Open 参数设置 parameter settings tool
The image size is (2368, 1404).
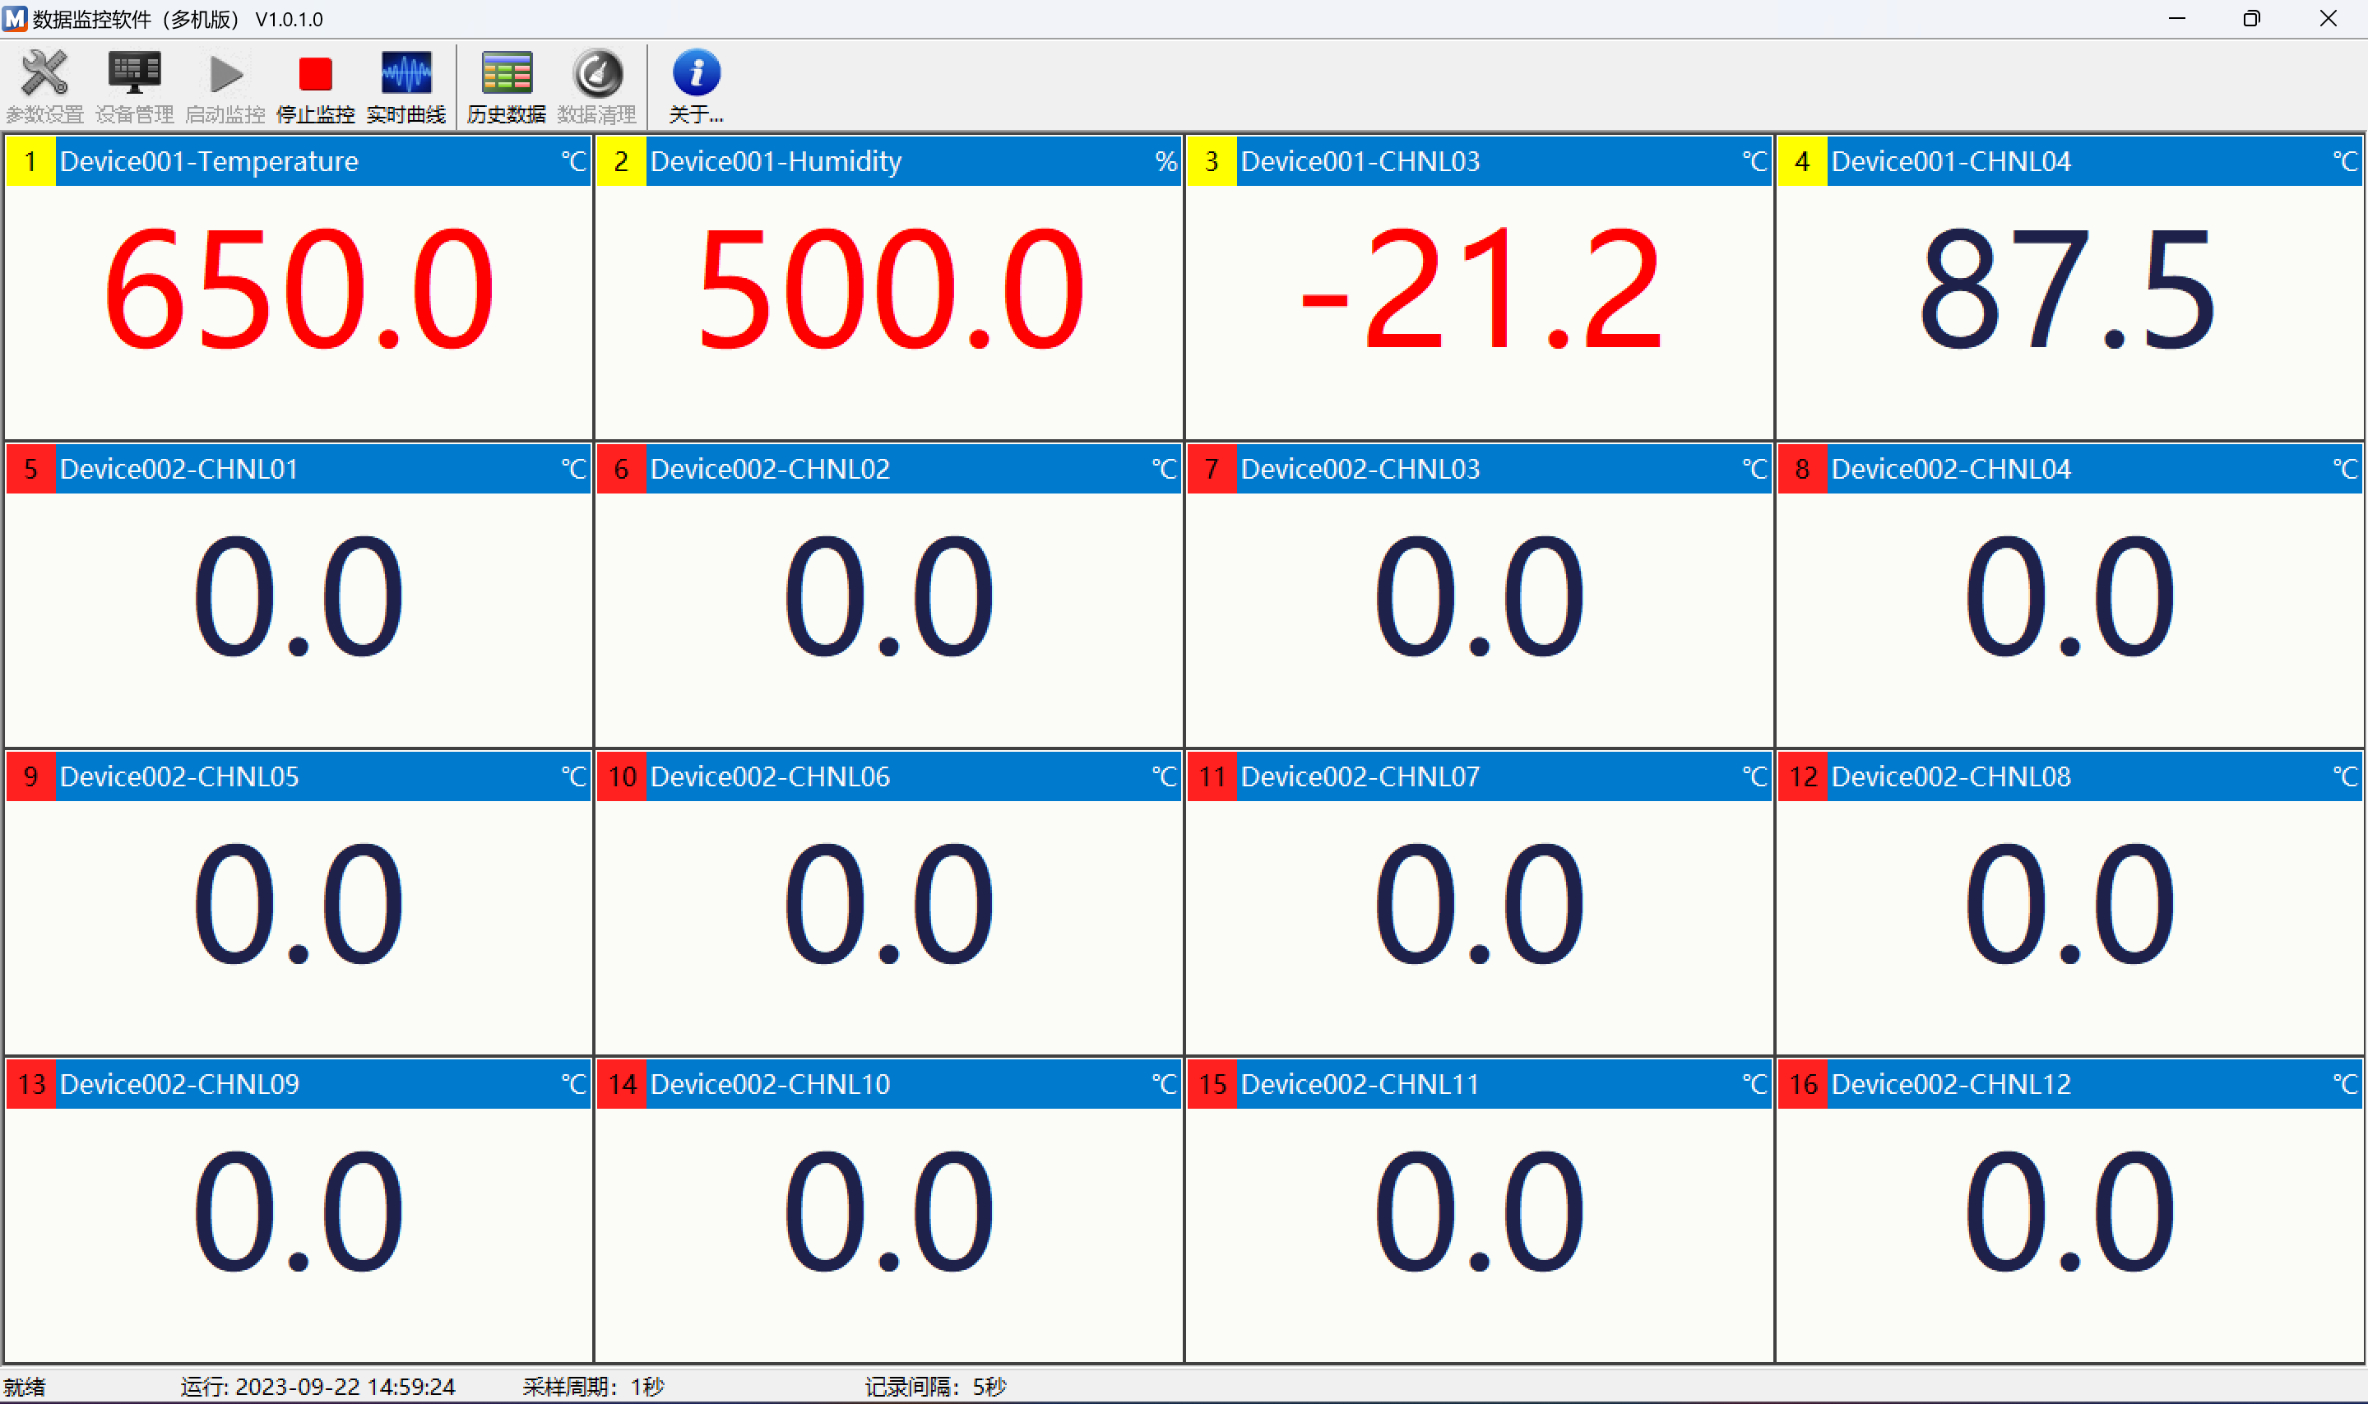44,87
